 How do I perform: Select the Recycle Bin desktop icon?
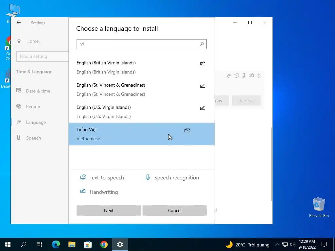(x=319, y=208)
